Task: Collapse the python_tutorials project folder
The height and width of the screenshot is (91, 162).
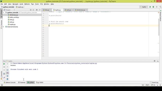Action: [x=4, y=12]
